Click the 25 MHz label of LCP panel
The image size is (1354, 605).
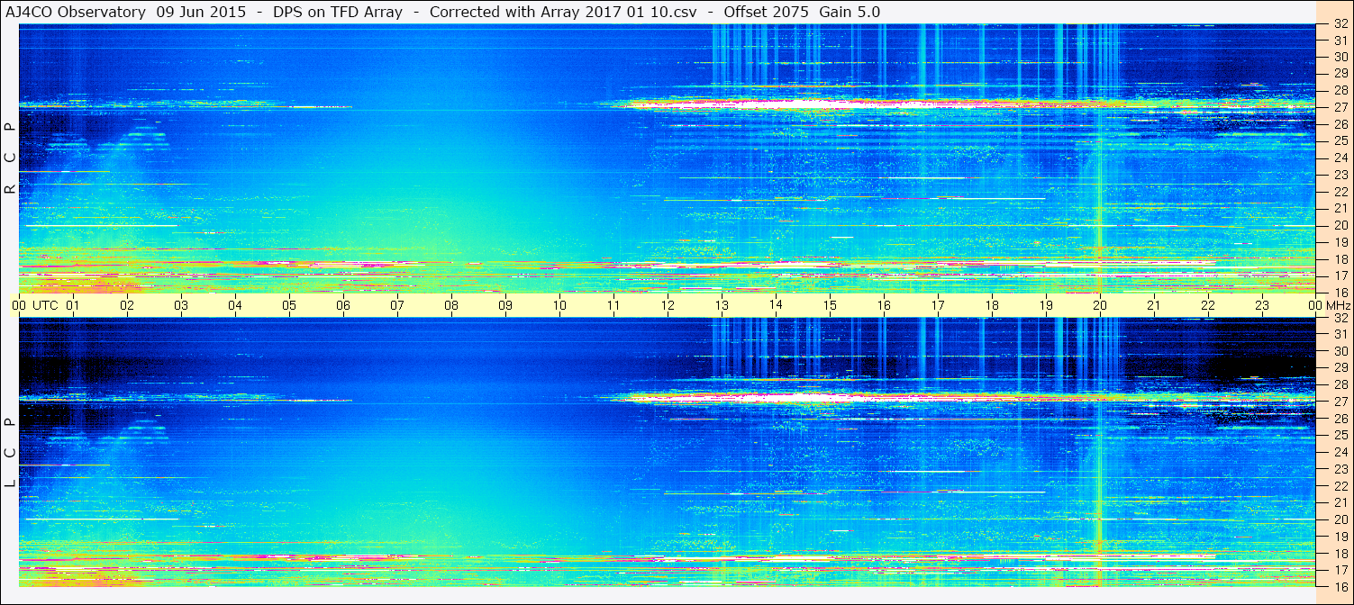tap(1340, 436)
